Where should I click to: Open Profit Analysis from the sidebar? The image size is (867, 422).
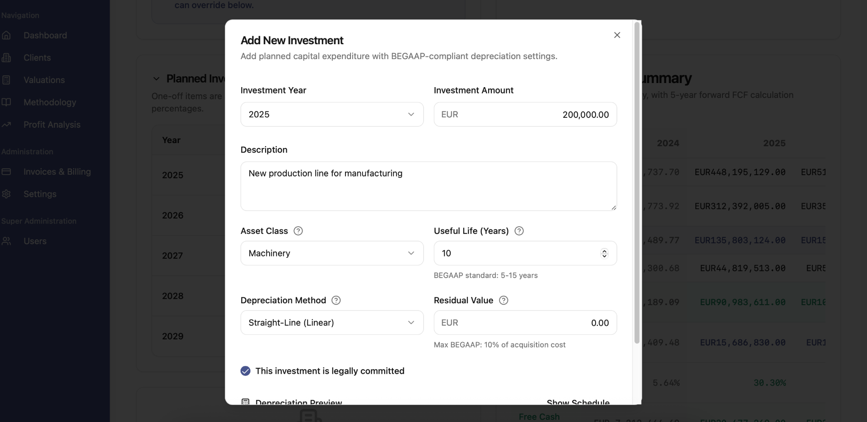(51, 125)
